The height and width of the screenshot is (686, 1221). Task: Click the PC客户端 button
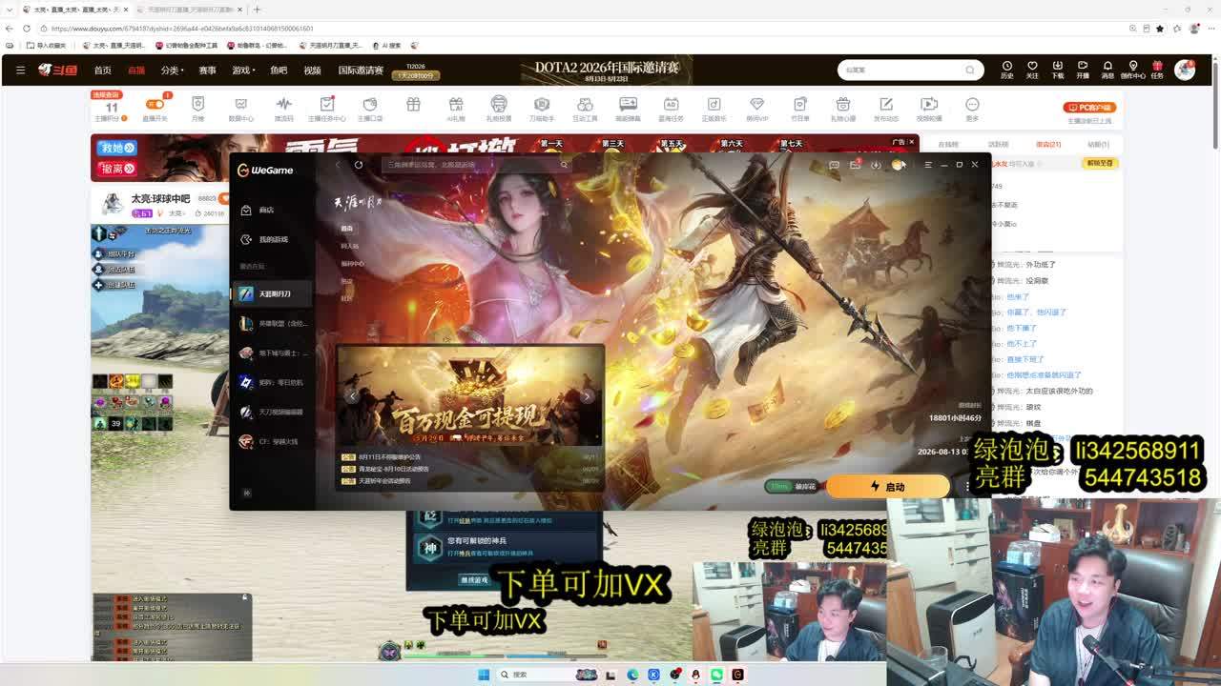[1089, 108]
